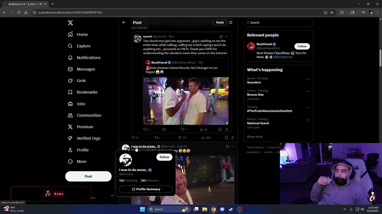Open Verified Orgs in the sidebar

coord(84,138)
